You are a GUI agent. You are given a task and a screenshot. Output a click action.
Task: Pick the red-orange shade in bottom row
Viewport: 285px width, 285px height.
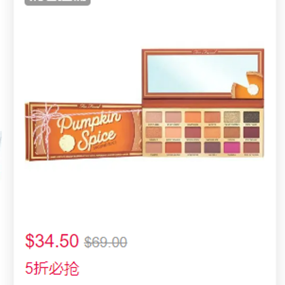coord(173,148)
